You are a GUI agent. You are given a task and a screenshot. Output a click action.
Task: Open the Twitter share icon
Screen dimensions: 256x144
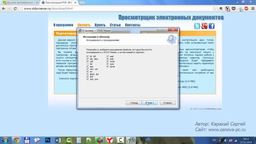coord(197,26)
